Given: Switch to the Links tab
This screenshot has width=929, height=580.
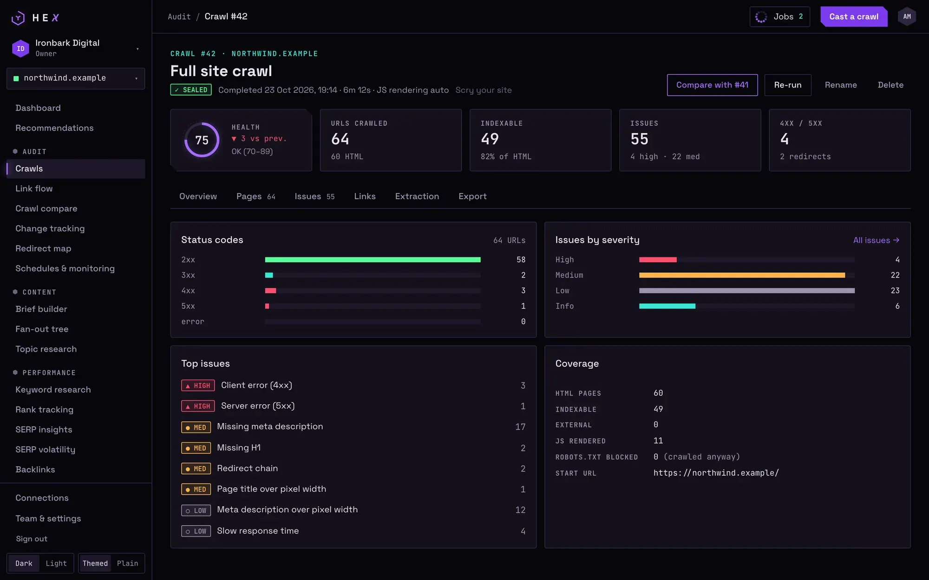Looking at the screenshot, I should click(365, 196).
